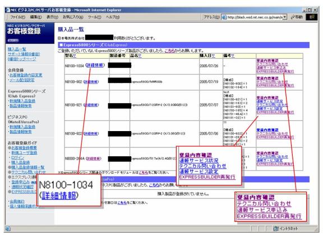The image size is (323, 242).
Task: Open メール配信設定 sidebar link
Action: coord(22,80)
